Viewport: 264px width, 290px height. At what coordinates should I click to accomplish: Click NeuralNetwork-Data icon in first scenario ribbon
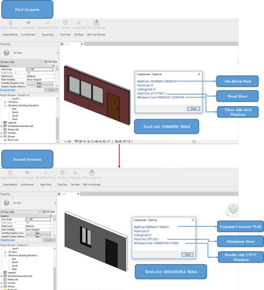pyautogui.click(x=48, y=23)
